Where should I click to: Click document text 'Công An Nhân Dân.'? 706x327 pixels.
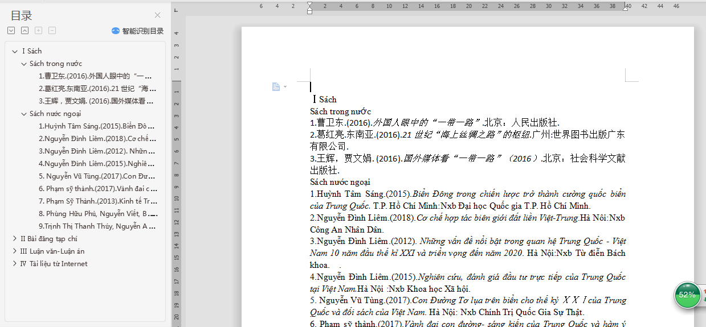click(x=346, y=230)
